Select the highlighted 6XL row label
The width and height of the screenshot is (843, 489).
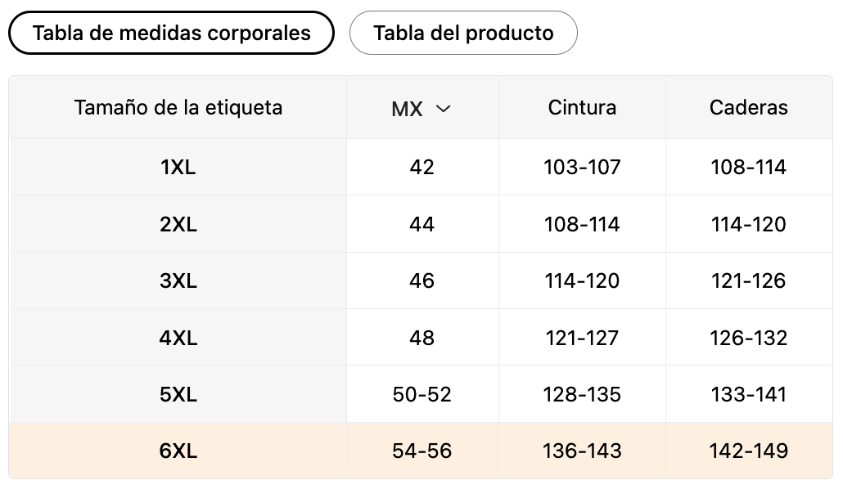(178, 451)
